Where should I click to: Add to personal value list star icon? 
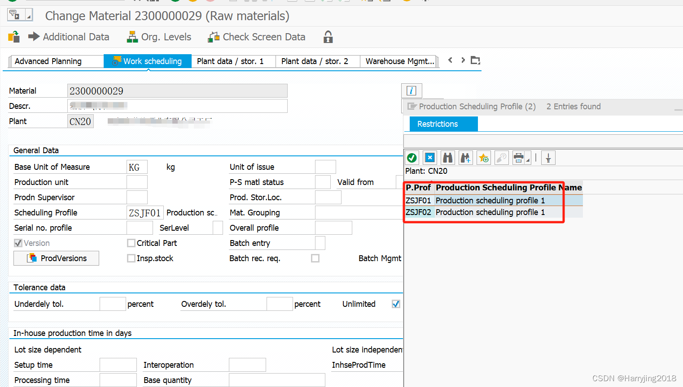point(484,158)
